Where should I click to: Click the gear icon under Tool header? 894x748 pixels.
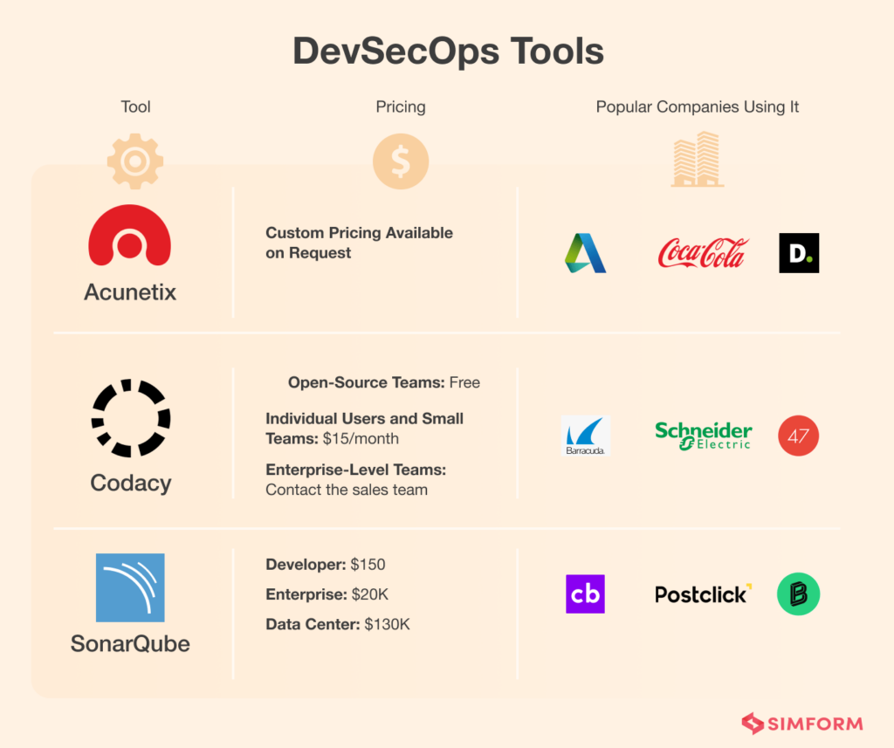point(135,161)
